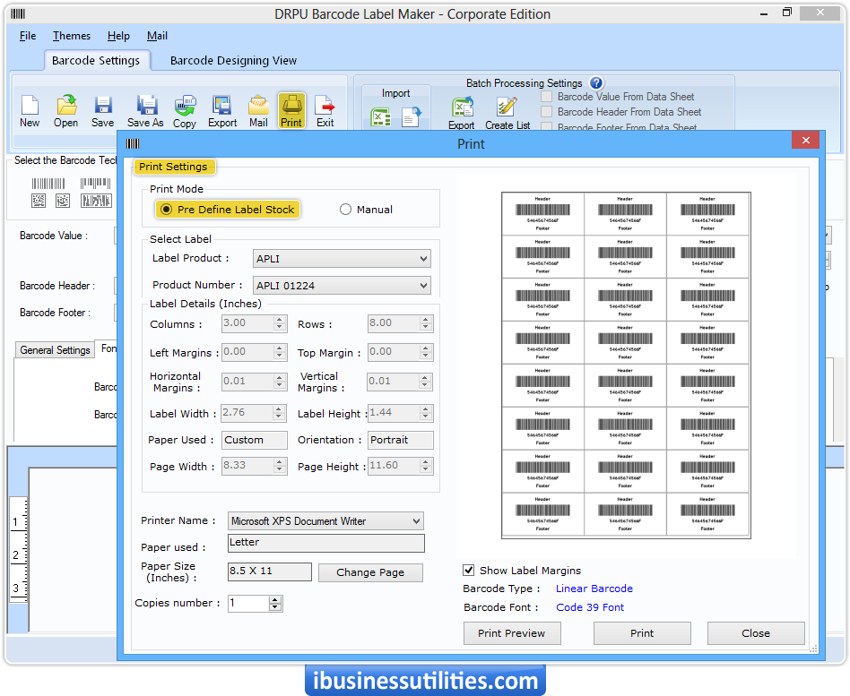Click the Horizontal Margins spinner arrows
The image size is (850, 696).
[279, 382]
